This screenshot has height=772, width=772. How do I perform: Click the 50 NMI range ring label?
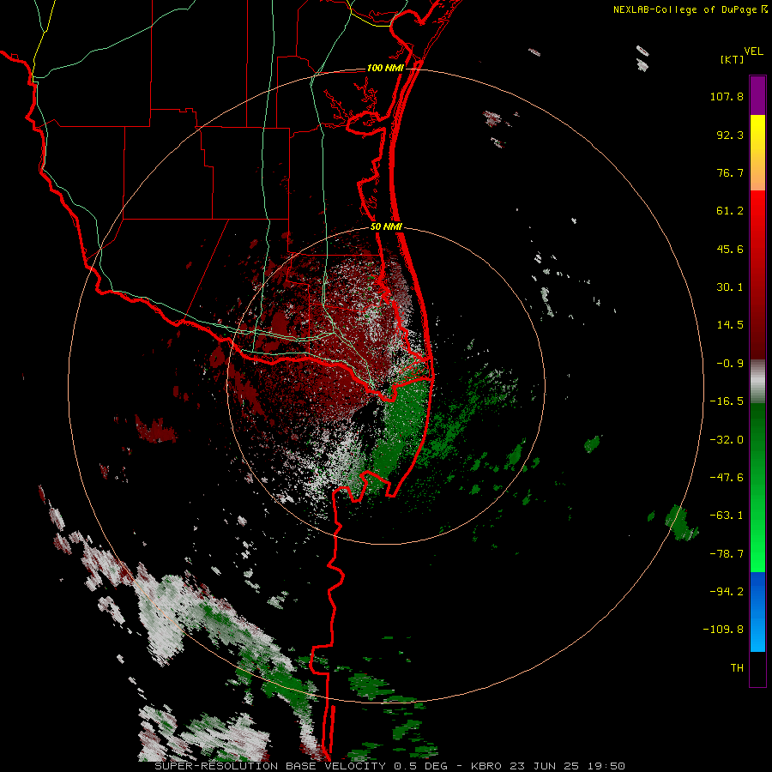pos(387,227)
